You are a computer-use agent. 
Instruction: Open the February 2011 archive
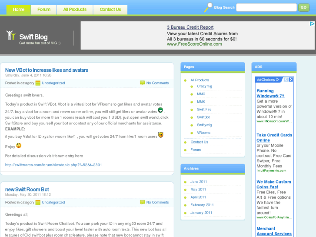pos(202,205)
